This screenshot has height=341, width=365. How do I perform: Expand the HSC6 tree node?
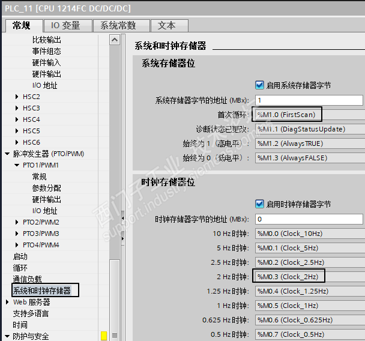[17, 142]
